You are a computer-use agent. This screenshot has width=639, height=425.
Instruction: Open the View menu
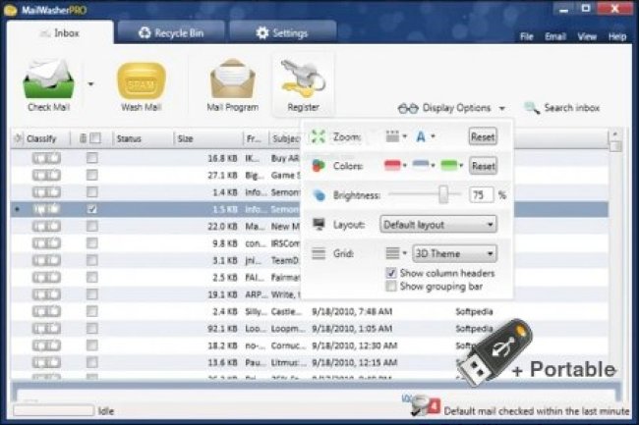[587, 36]
